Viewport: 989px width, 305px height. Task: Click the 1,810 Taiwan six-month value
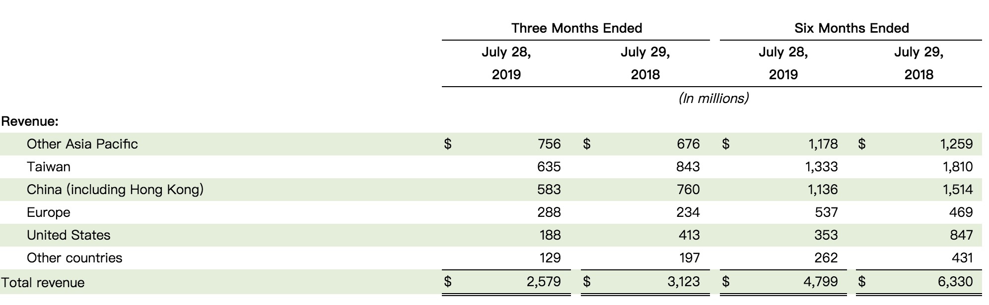(958, 167)
